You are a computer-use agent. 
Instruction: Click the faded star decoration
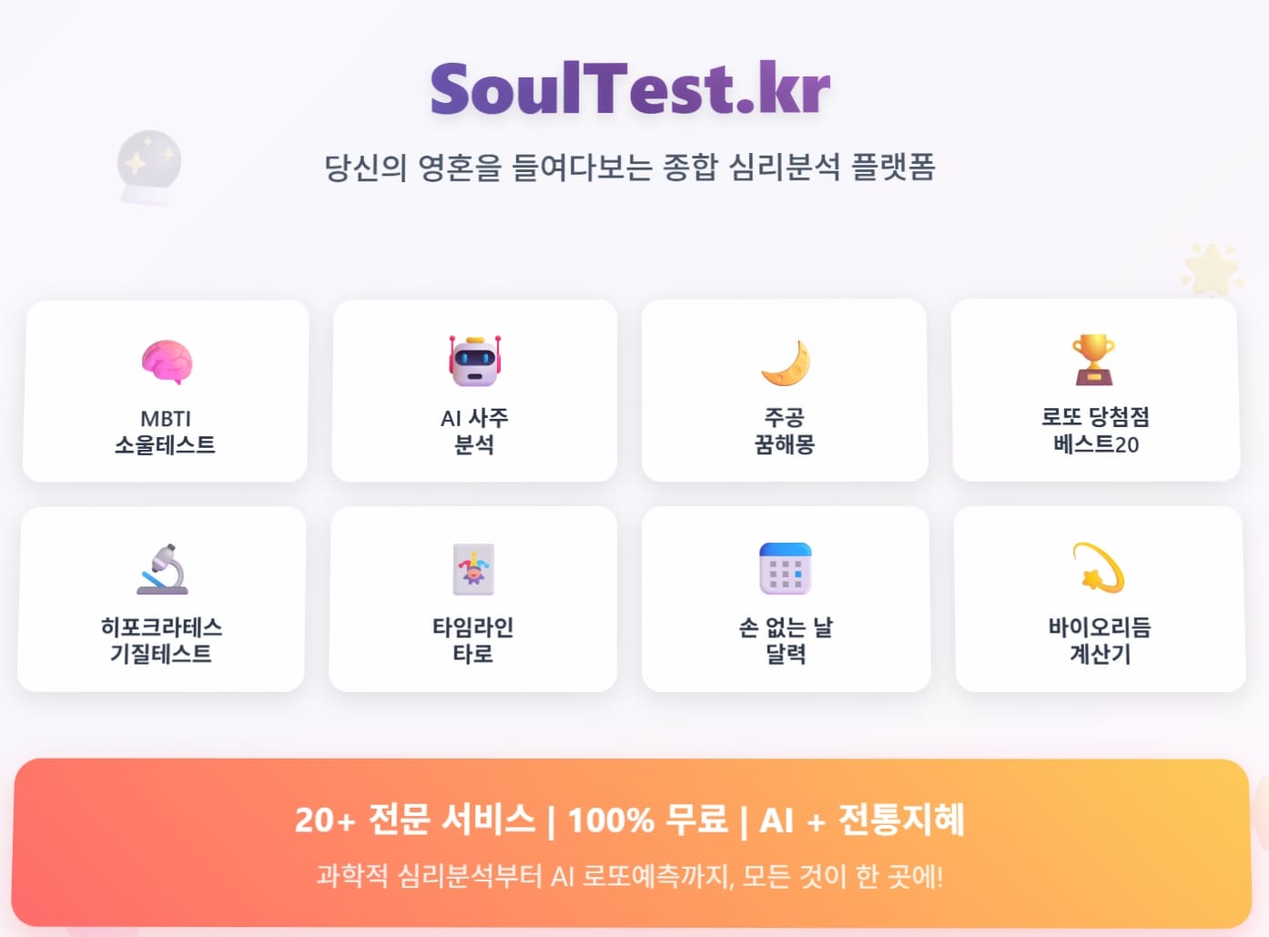[1211, 270]
